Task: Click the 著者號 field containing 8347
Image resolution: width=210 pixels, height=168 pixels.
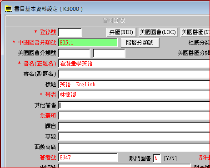Action: 88,158
